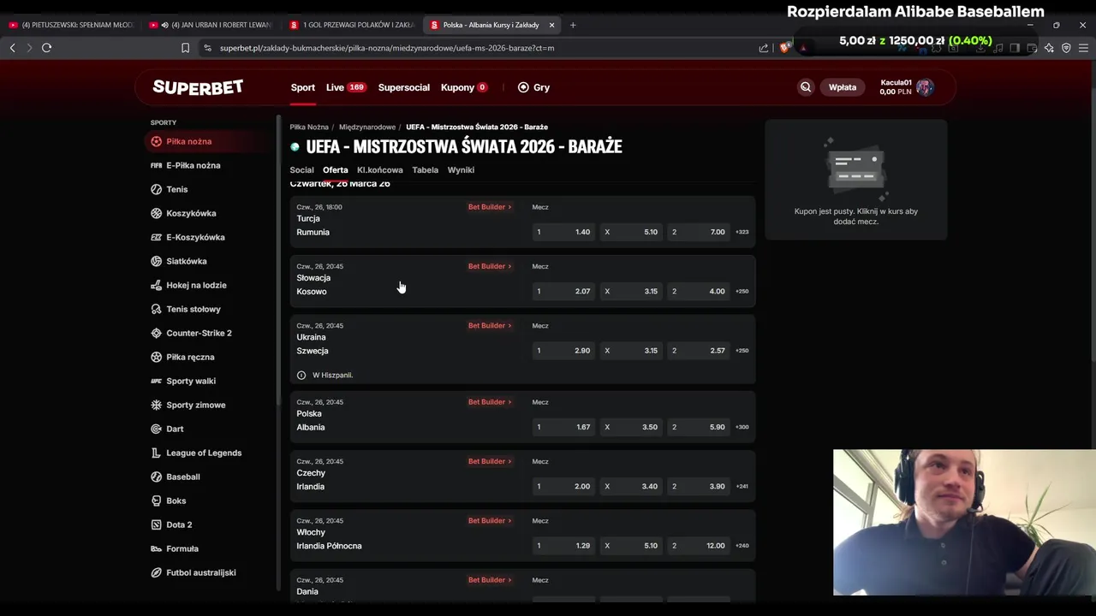
Task: Select Tenis stołowy in sidebar
Action: pyautogui.click(x=193, y=309)
